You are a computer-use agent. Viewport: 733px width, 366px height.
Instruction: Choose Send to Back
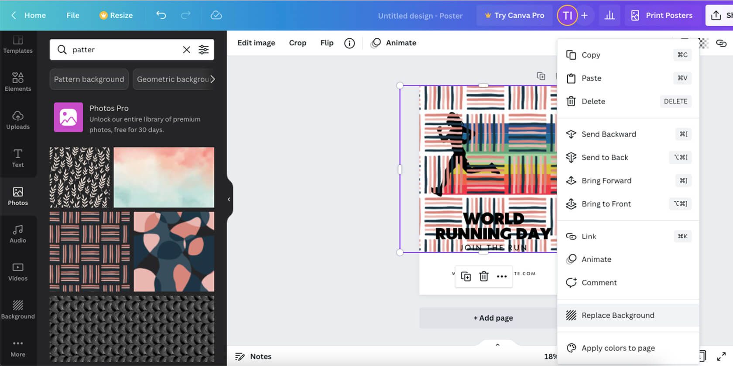tap(628, 157)
